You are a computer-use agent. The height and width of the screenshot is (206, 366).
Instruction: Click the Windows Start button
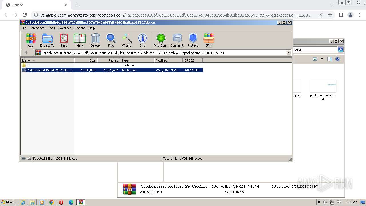pos(8,202)
